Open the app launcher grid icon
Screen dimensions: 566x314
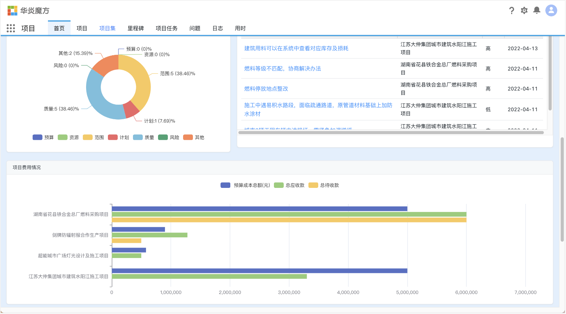(x=11, y=28)
